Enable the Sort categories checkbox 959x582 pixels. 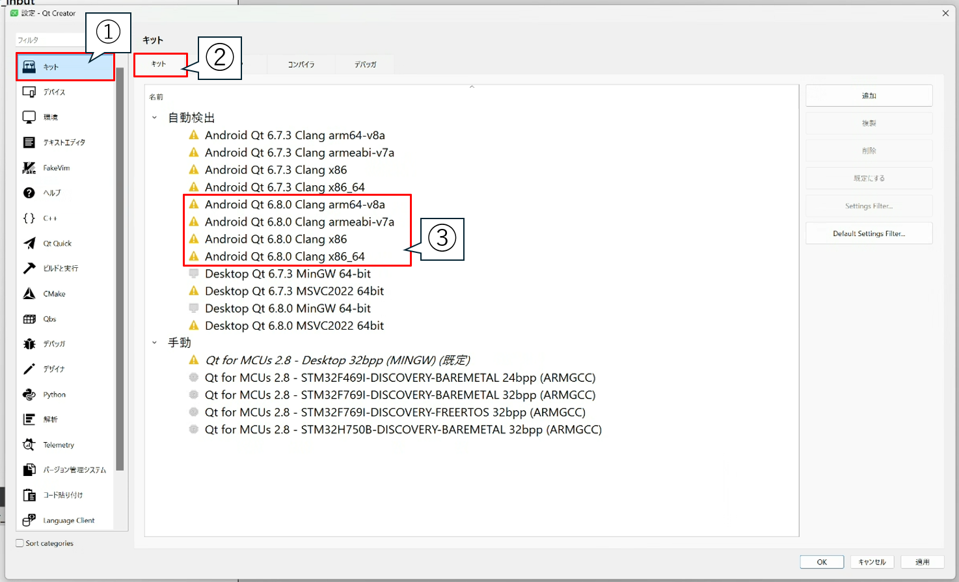point(20,544)
